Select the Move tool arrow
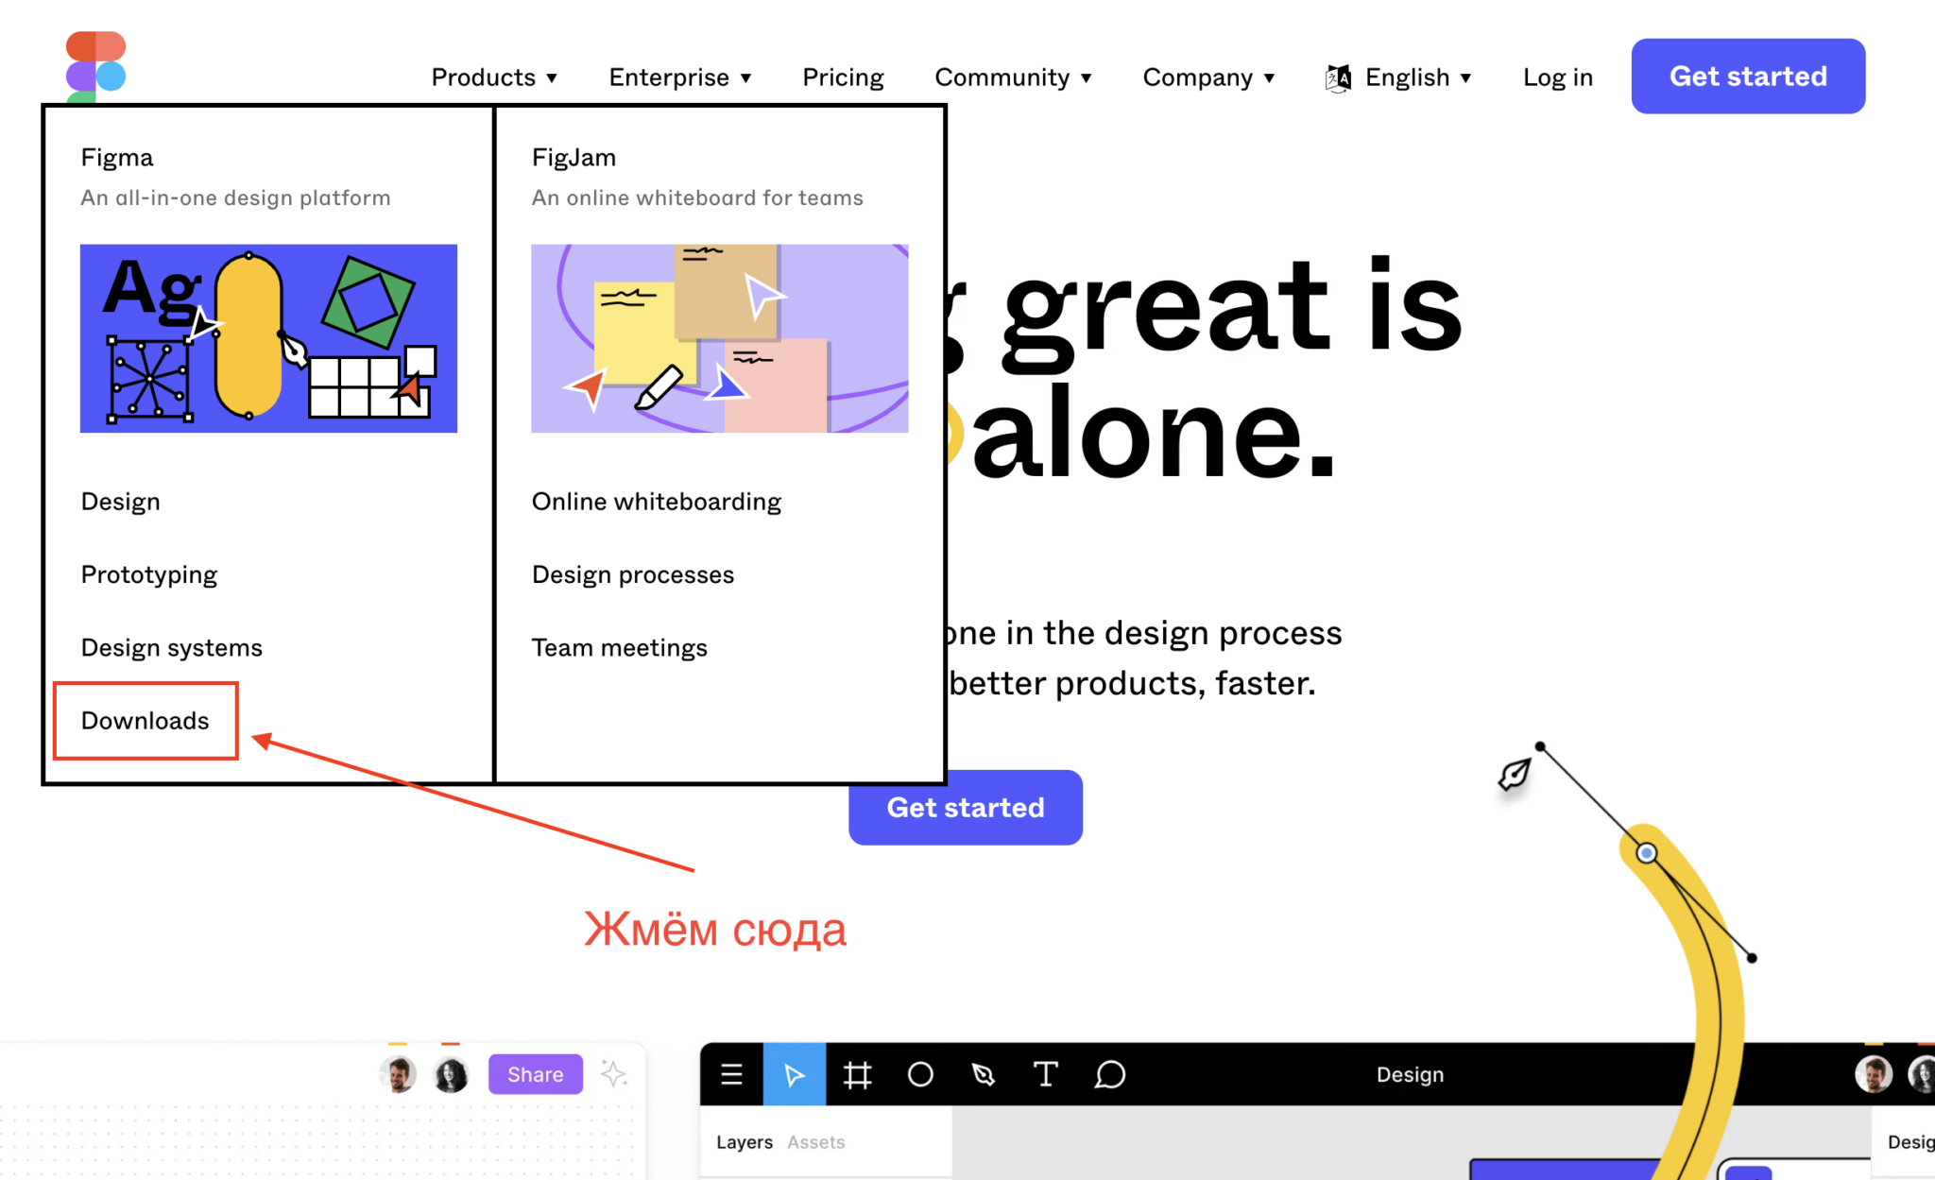The width and height of the screenshot is (1935, 1180). pos(796,1073)
